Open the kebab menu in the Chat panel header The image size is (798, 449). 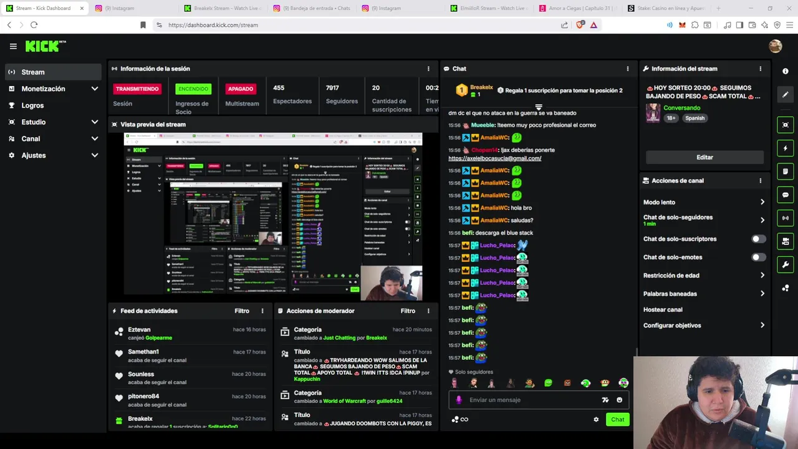[628, 69]
